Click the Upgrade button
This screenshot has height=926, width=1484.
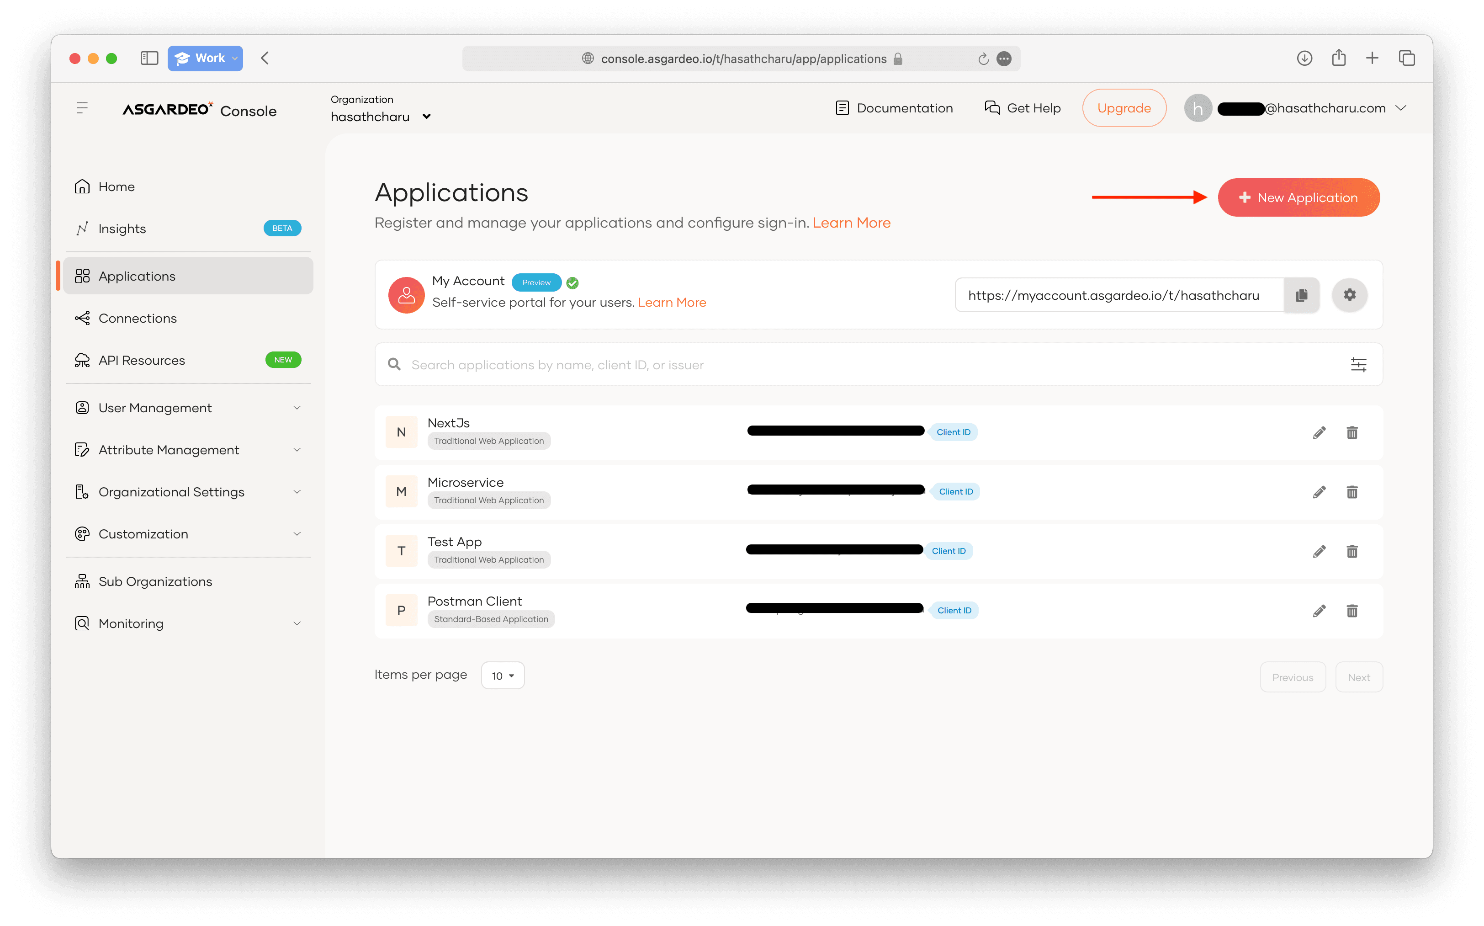[x=1124, y=108]
